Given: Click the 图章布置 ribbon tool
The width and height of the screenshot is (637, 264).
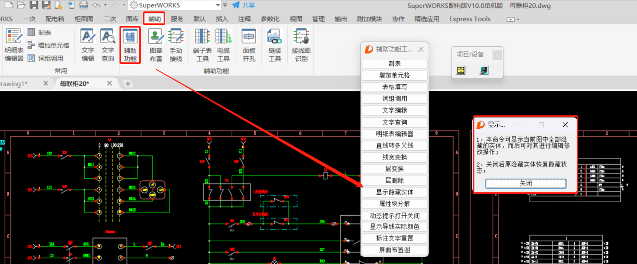Looking at the screenshot, I should [x=156, y=46].
